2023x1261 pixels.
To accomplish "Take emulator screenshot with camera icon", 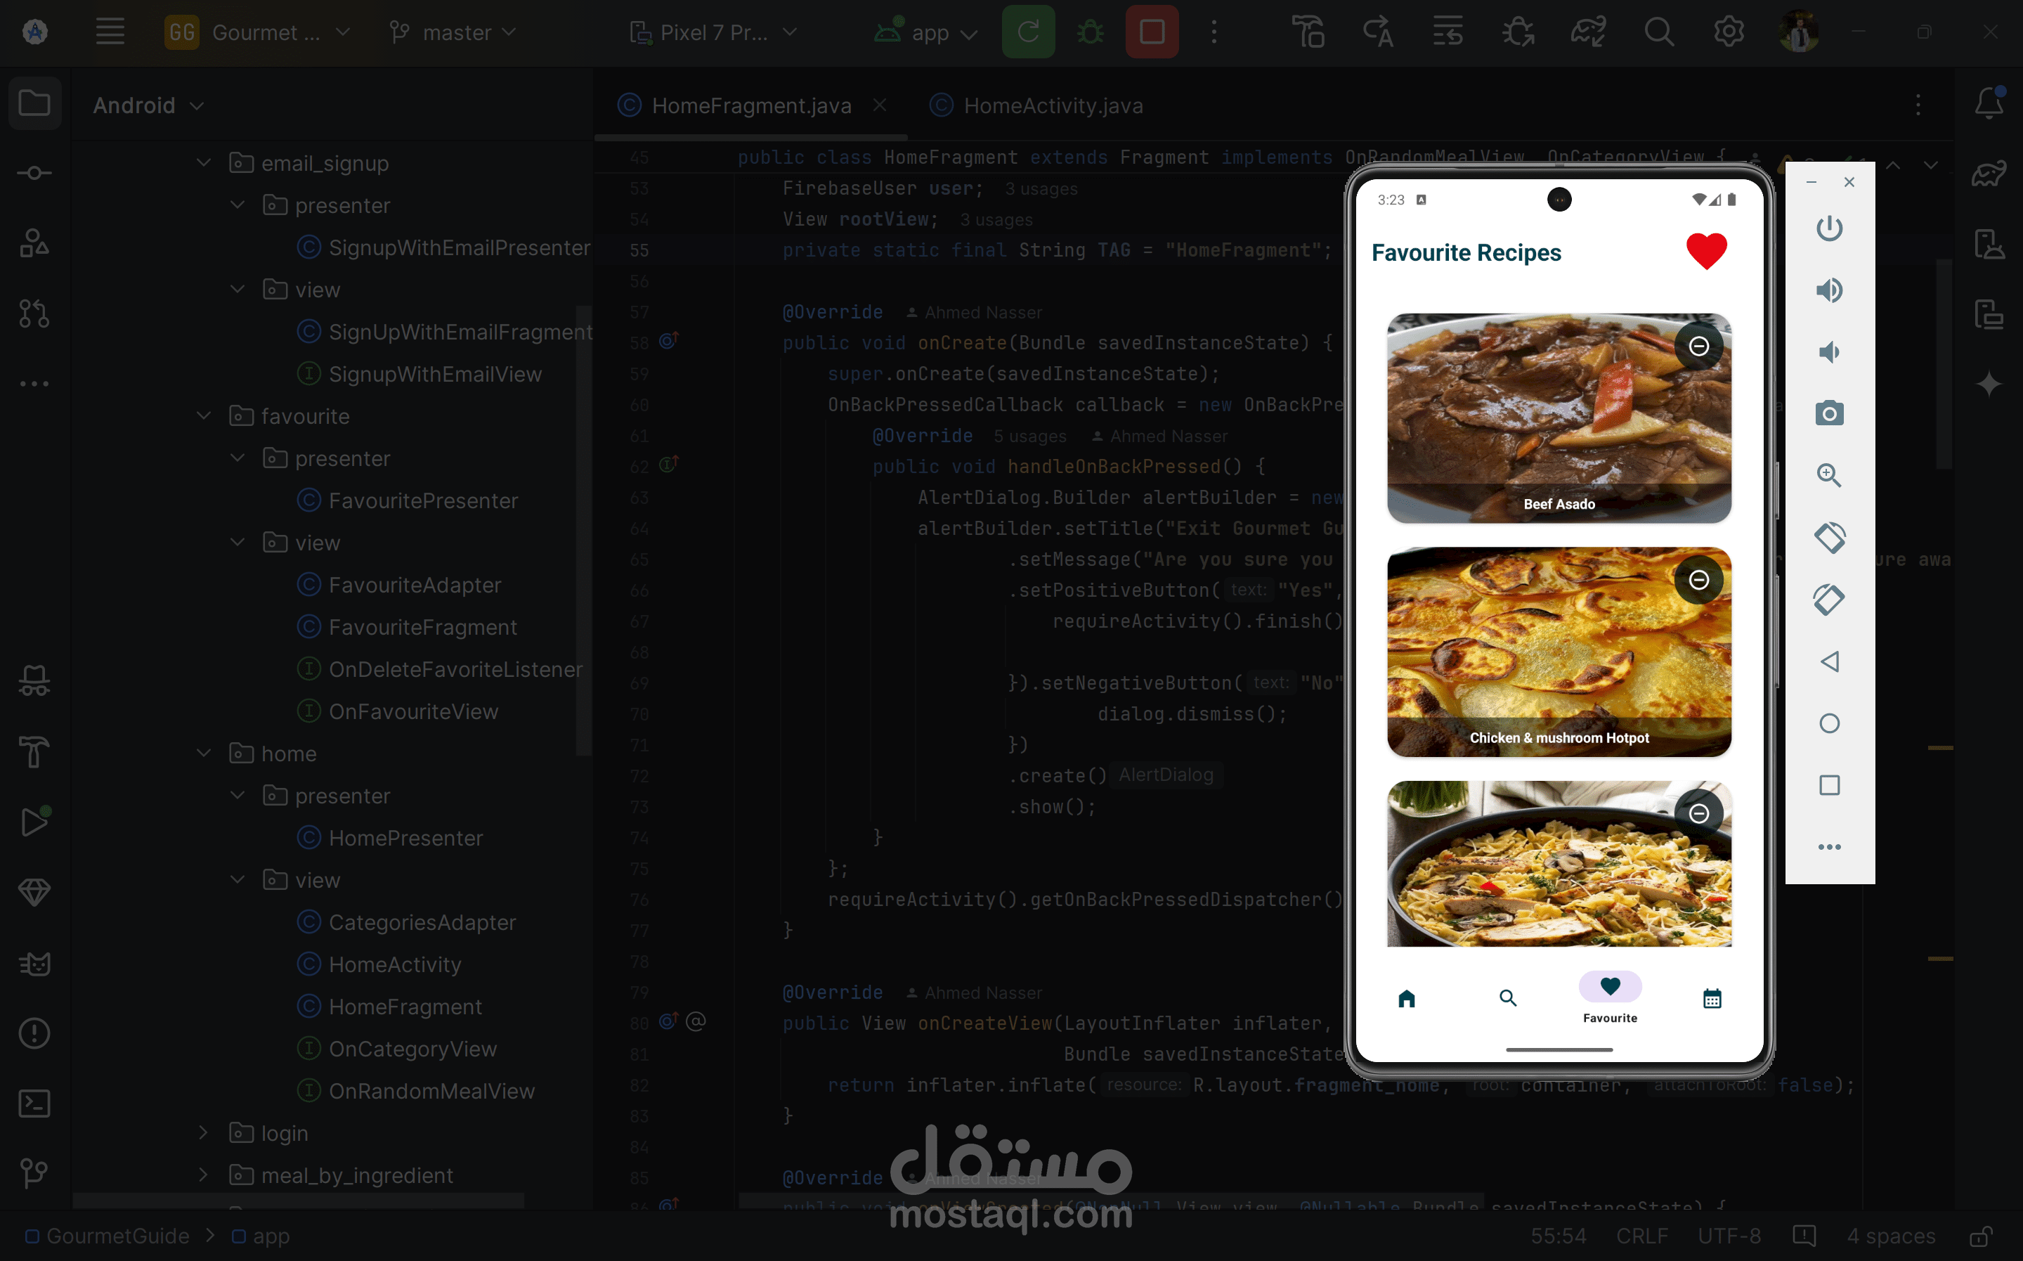I will 1829,414.
